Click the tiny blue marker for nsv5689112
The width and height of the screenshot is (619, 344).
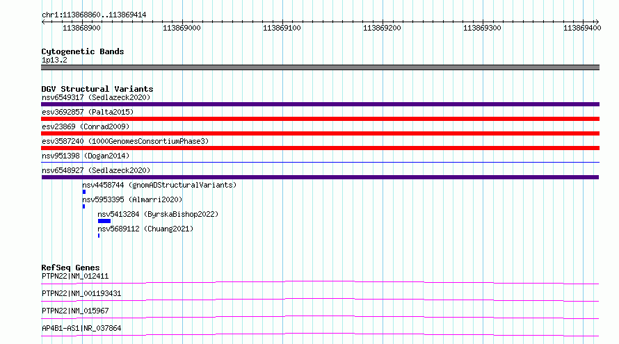tap(99, 236)
